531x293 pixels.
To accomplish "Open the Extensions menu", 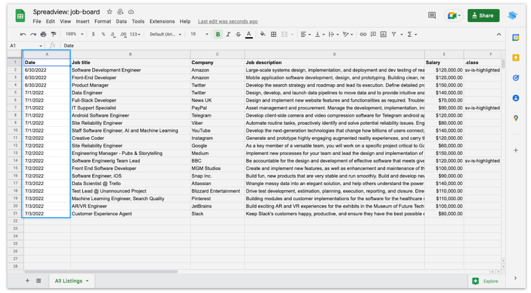I will click(x=162, y=21).
